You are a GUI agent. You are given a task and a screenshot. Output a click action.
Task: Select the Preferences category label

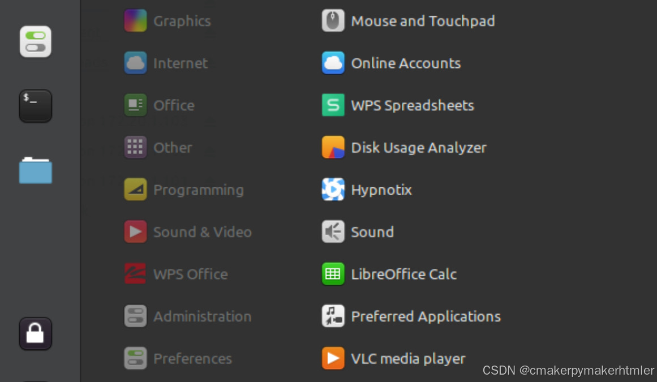pos(193,359)
